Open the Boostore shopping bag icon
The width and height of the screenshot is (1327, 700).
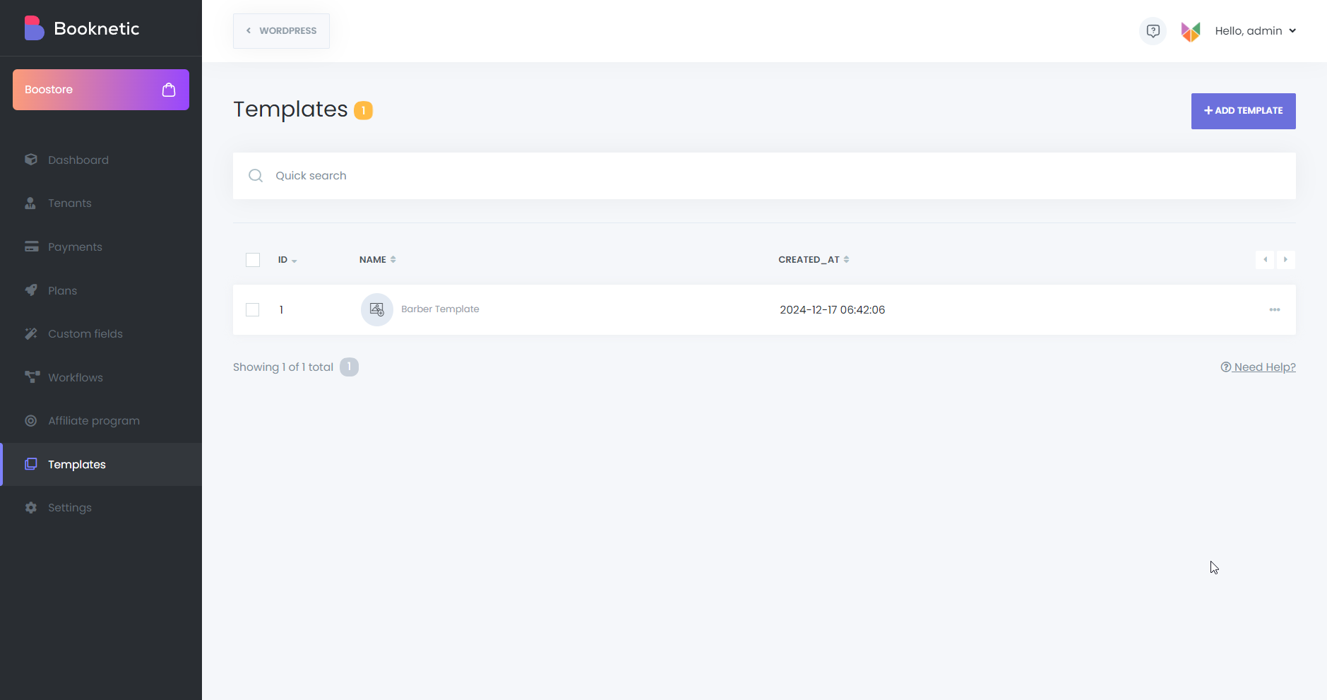(169, 90)
